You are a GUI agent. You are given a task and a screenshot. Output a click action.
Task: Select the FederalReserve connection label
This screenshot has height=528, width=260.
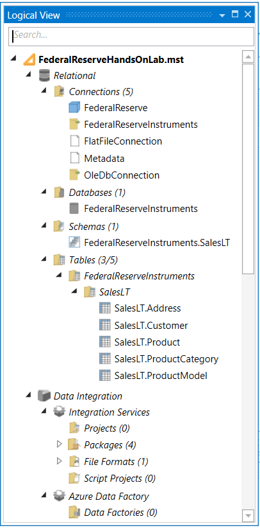115,108
